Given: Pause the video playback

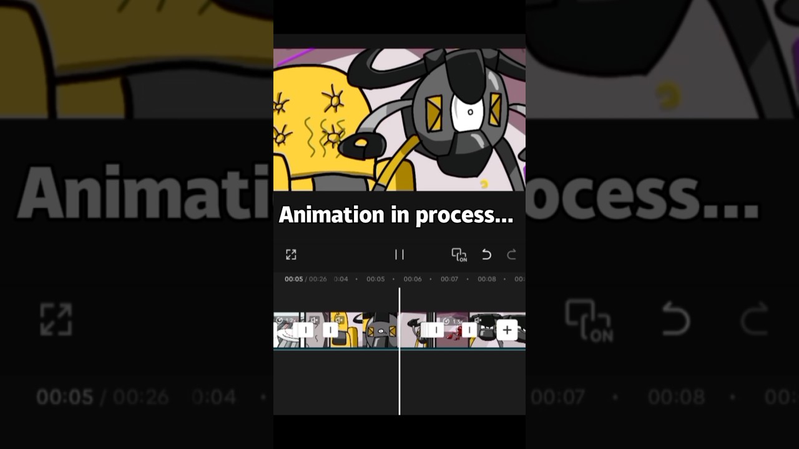Looking at the screenshot, I should coord(399,254).
